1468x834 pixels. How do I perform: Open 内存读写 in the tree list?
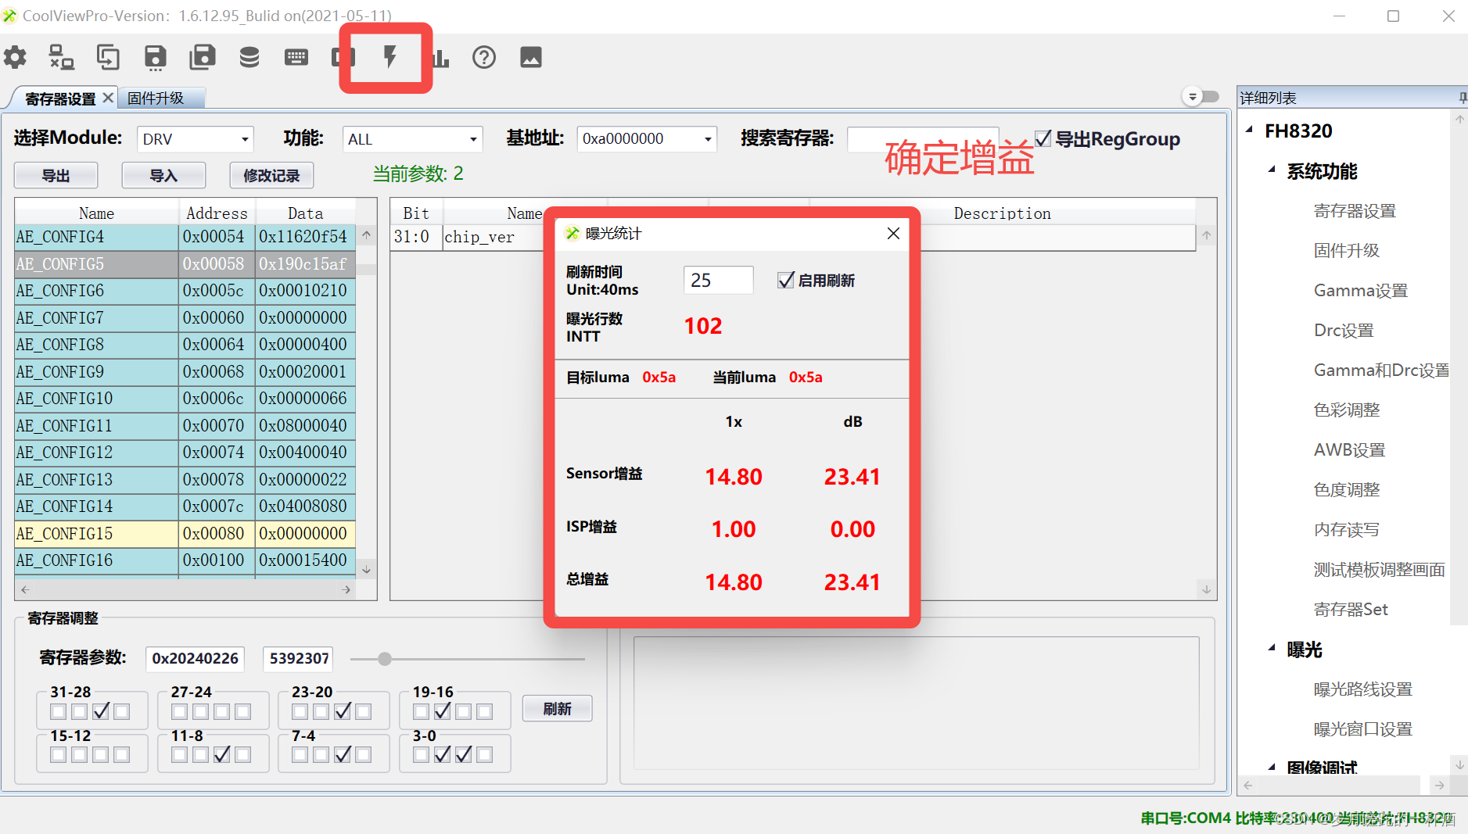(1347, 530)
